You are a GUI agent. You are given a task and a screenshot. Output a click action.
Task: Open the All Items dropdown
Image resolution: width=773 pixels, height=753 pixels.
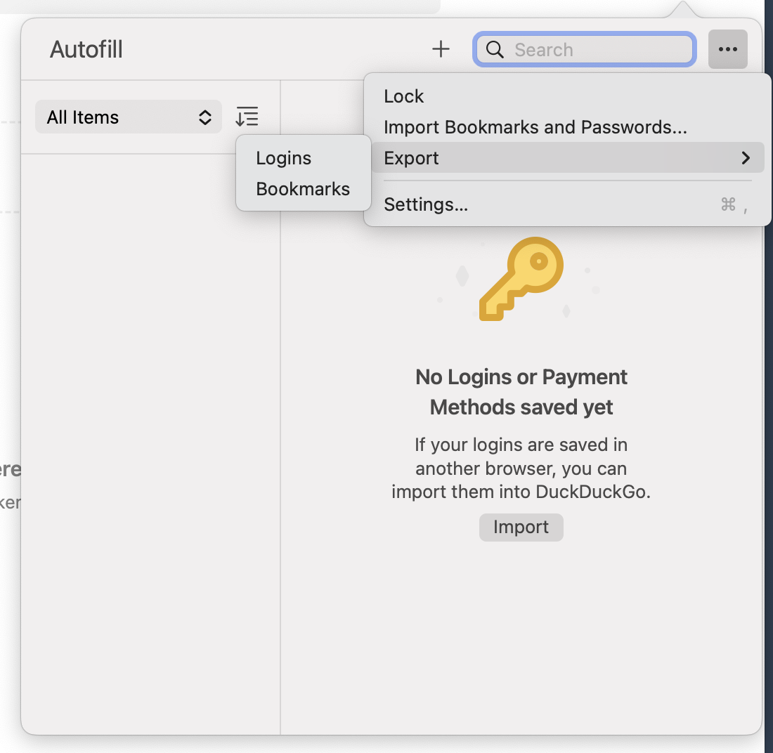pyautogui.click(x=129, y=117)
